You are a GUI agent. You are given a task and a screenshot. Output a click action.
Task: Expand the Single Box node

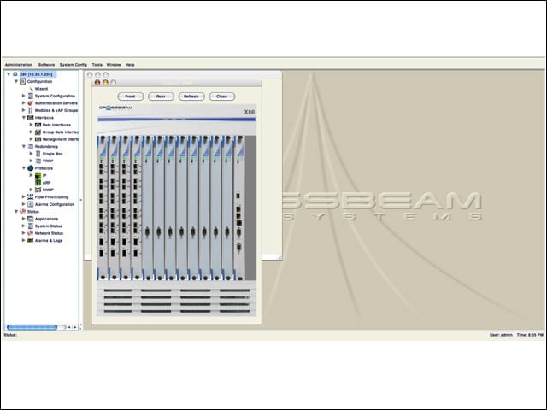click(31, 154)
